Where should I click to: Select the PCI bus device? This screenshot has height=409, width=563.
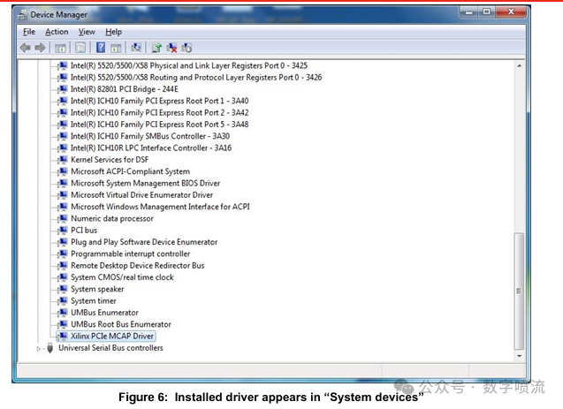pos(84,231)
